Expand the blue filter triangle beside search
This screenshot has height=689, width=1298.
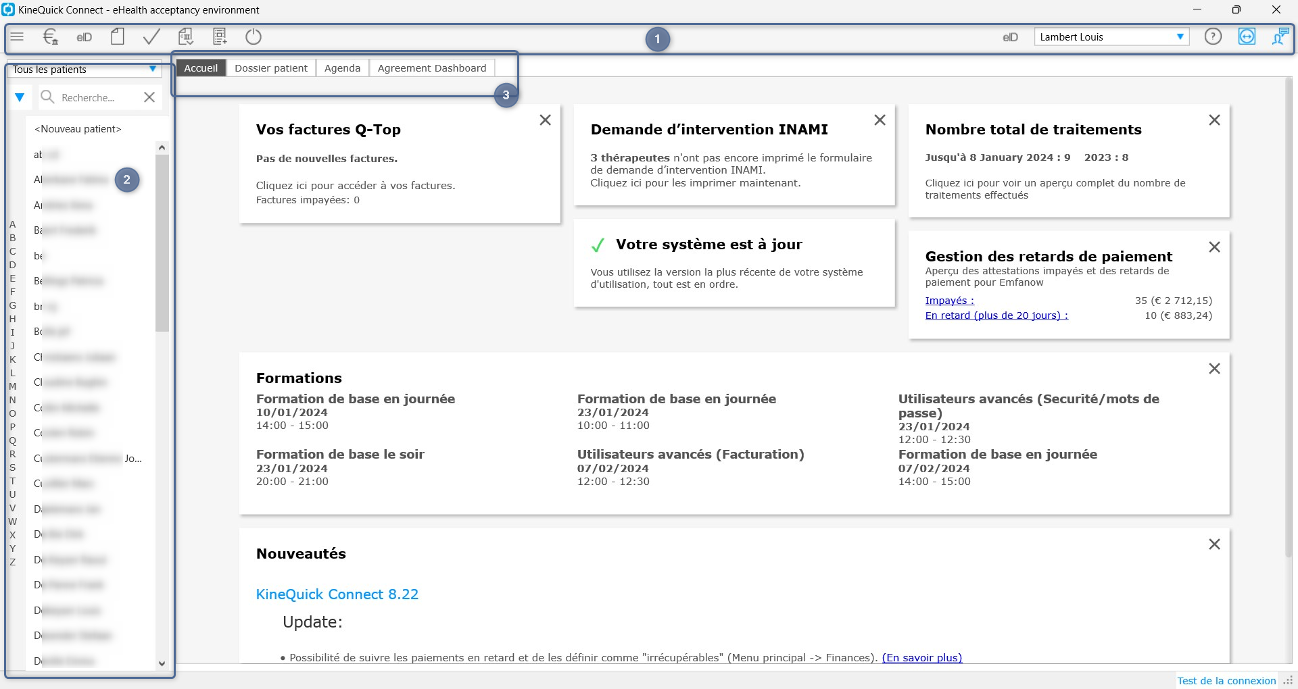(20, 97)
